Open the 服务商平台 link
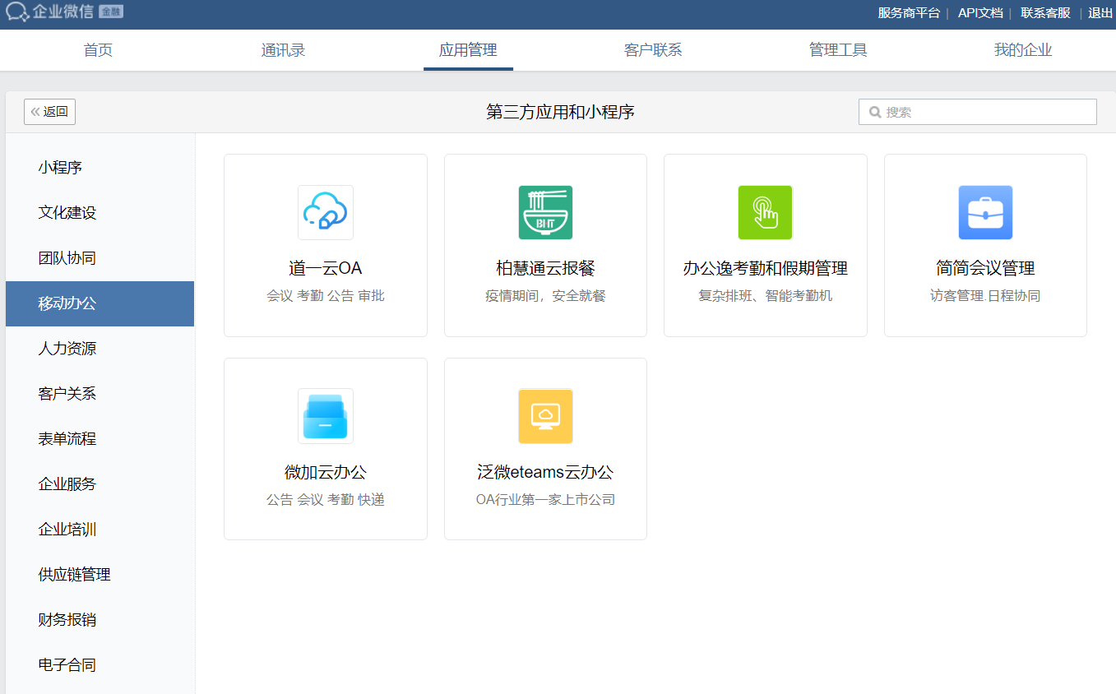The image size is (1116, 694). tap(909, 13)
